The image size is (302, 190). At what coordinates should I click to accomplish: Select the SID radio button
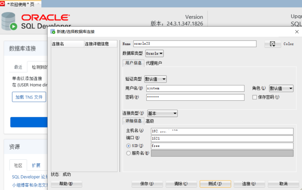(128, 146)
